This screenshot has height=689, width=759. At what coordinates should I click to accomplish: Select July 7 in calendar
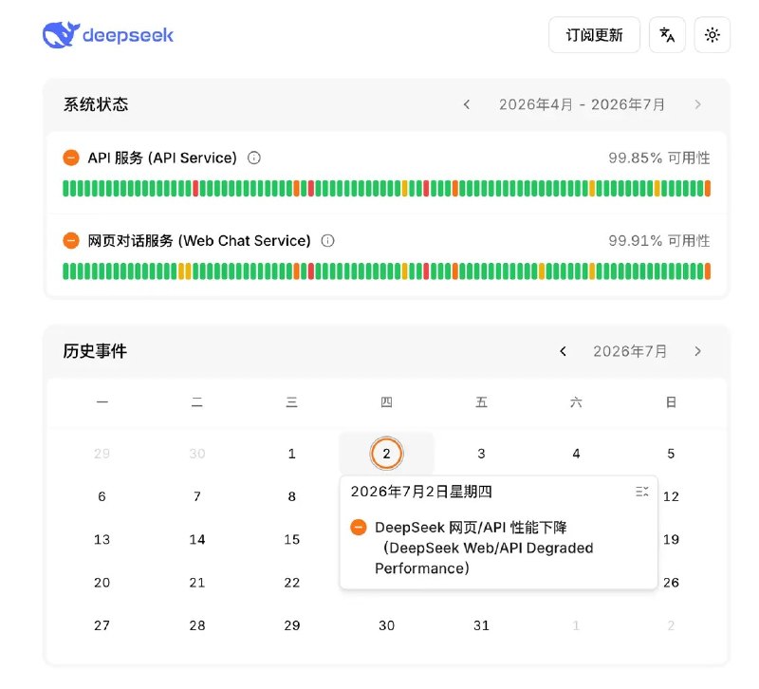tap(197, 496)
